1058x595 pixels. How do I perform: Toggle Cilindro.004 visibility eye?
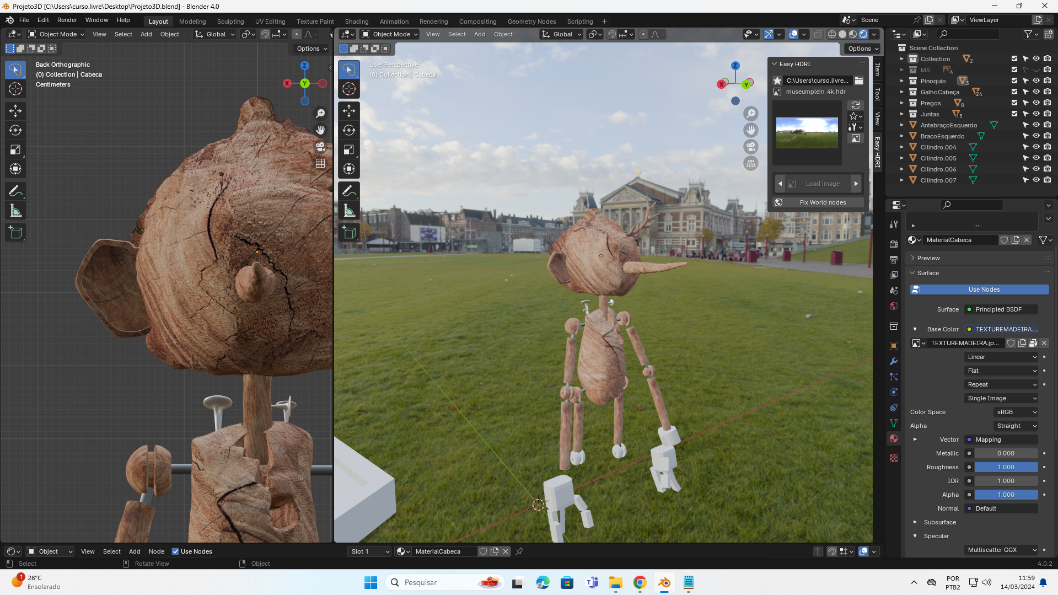(x=1036, y=147)
